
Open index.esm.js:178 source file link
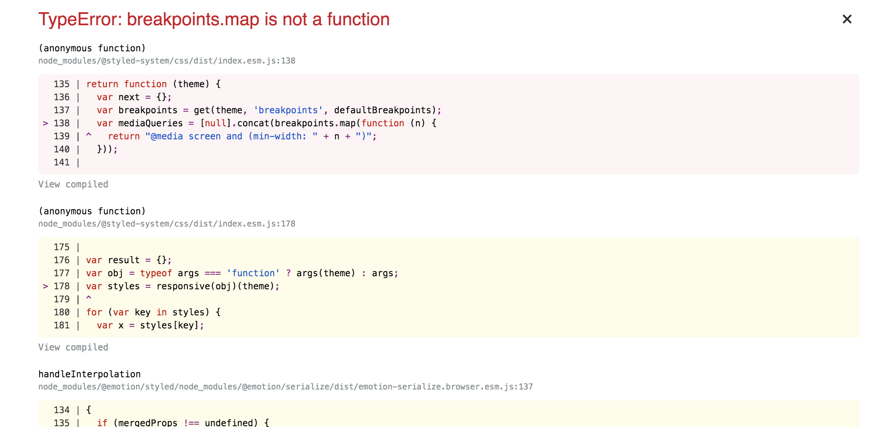pyautogui.click(x=167, y=224)
